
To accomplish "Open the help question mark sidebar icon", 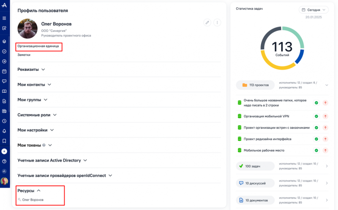I will [4, 162].
